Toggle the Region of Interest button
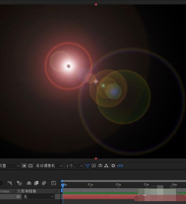Viewport: 186px width, 204px height. (24, 166)
